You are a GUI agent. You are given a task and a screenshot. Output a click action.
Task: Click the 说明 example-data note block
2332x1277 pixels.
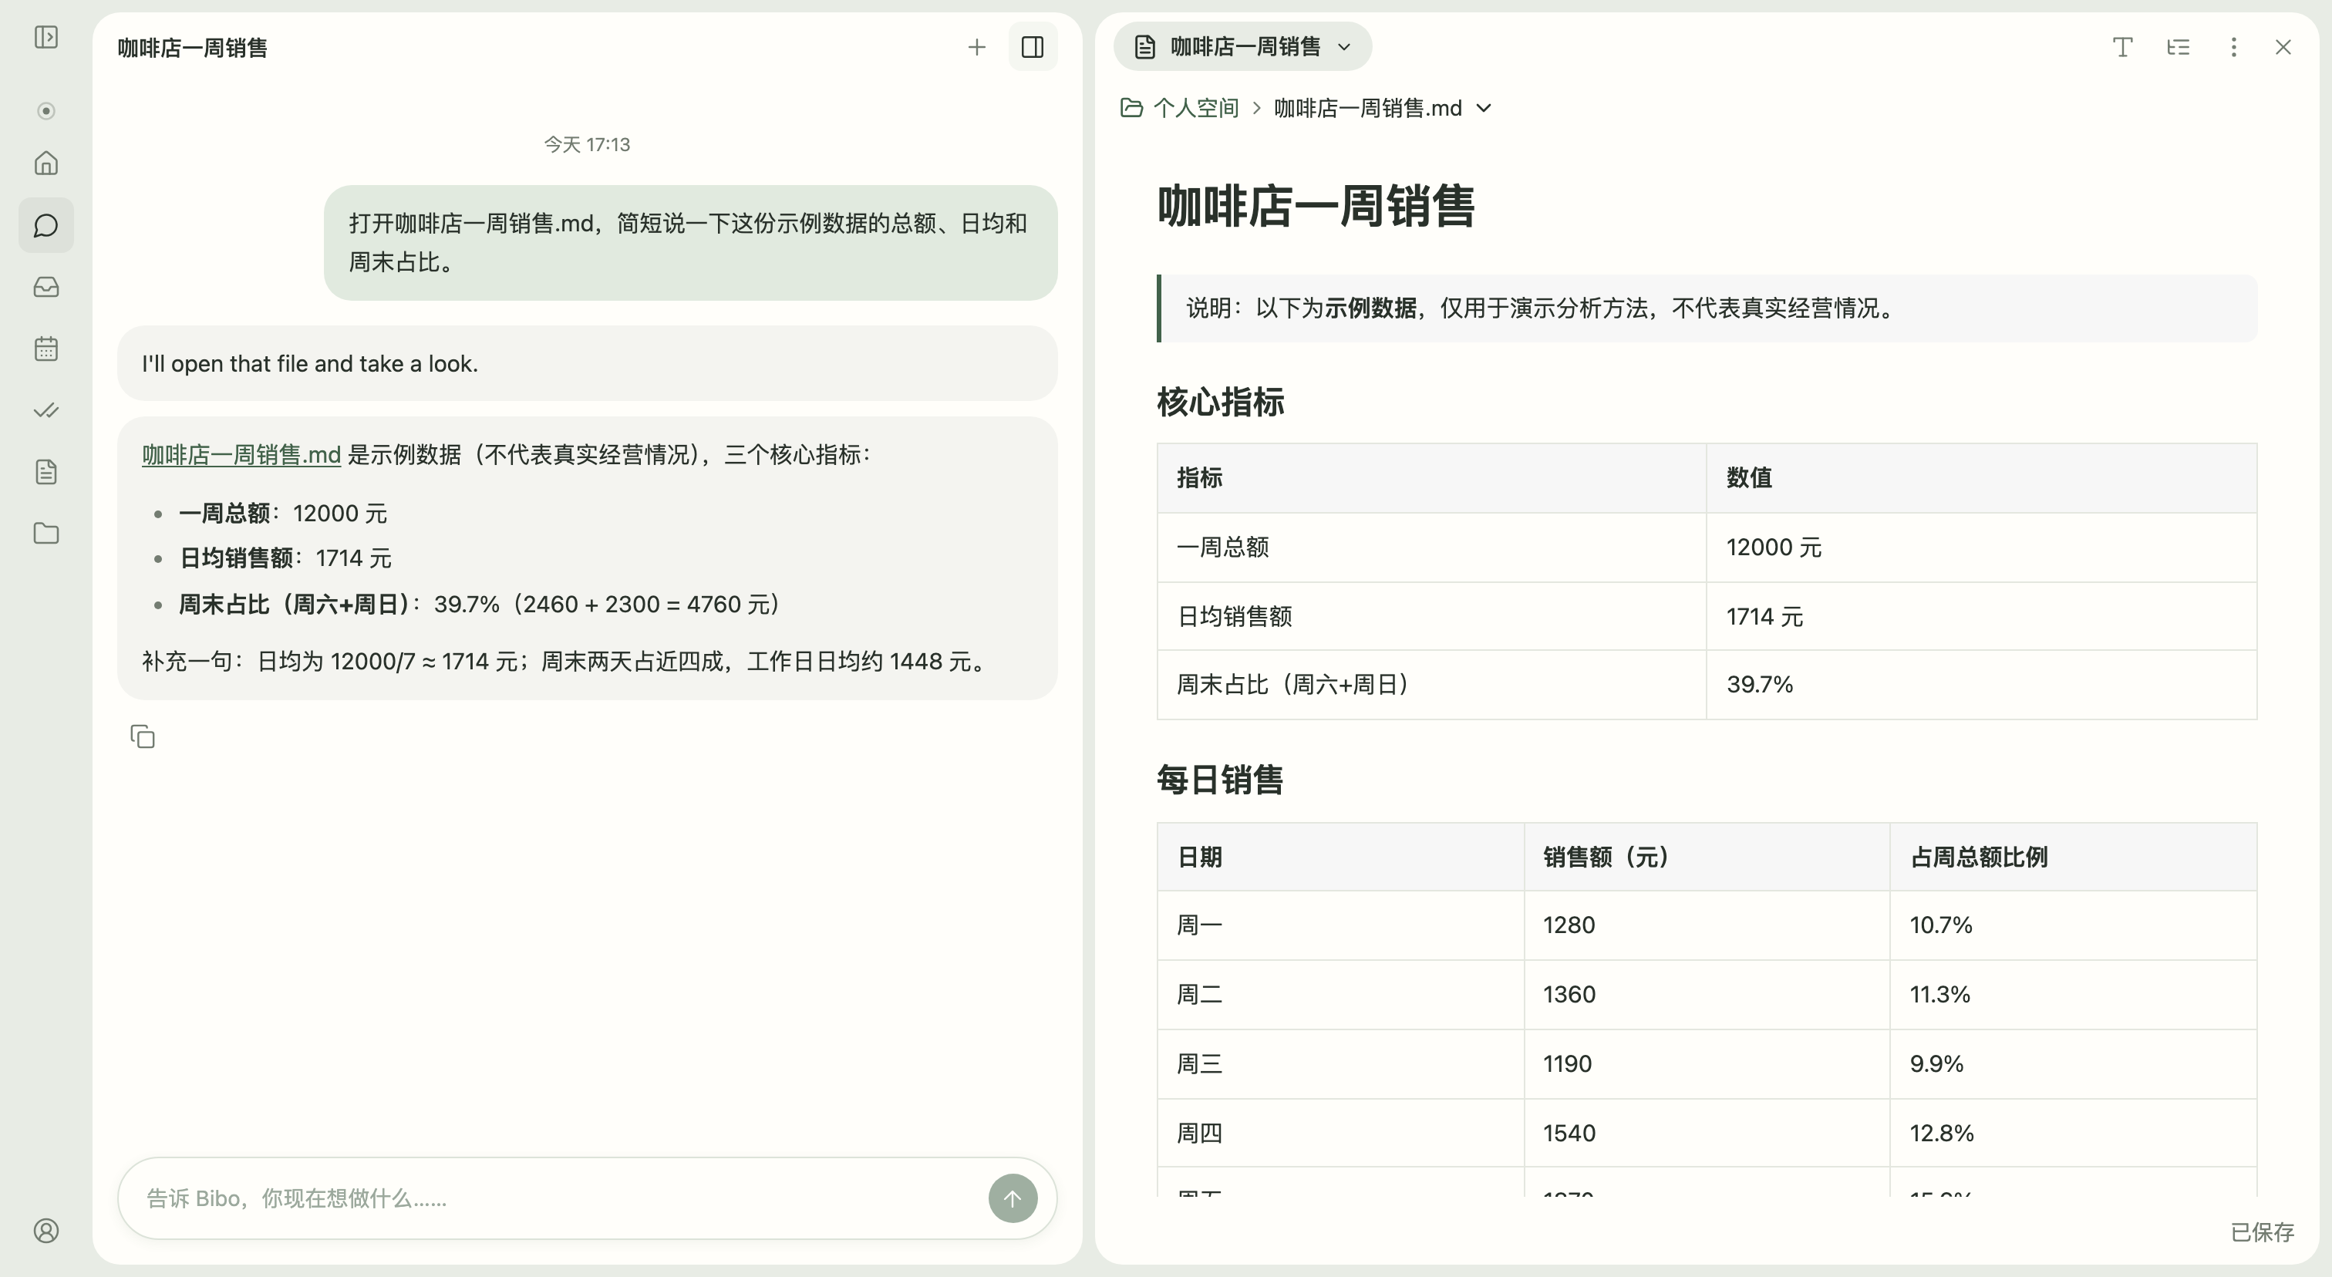1707,308
